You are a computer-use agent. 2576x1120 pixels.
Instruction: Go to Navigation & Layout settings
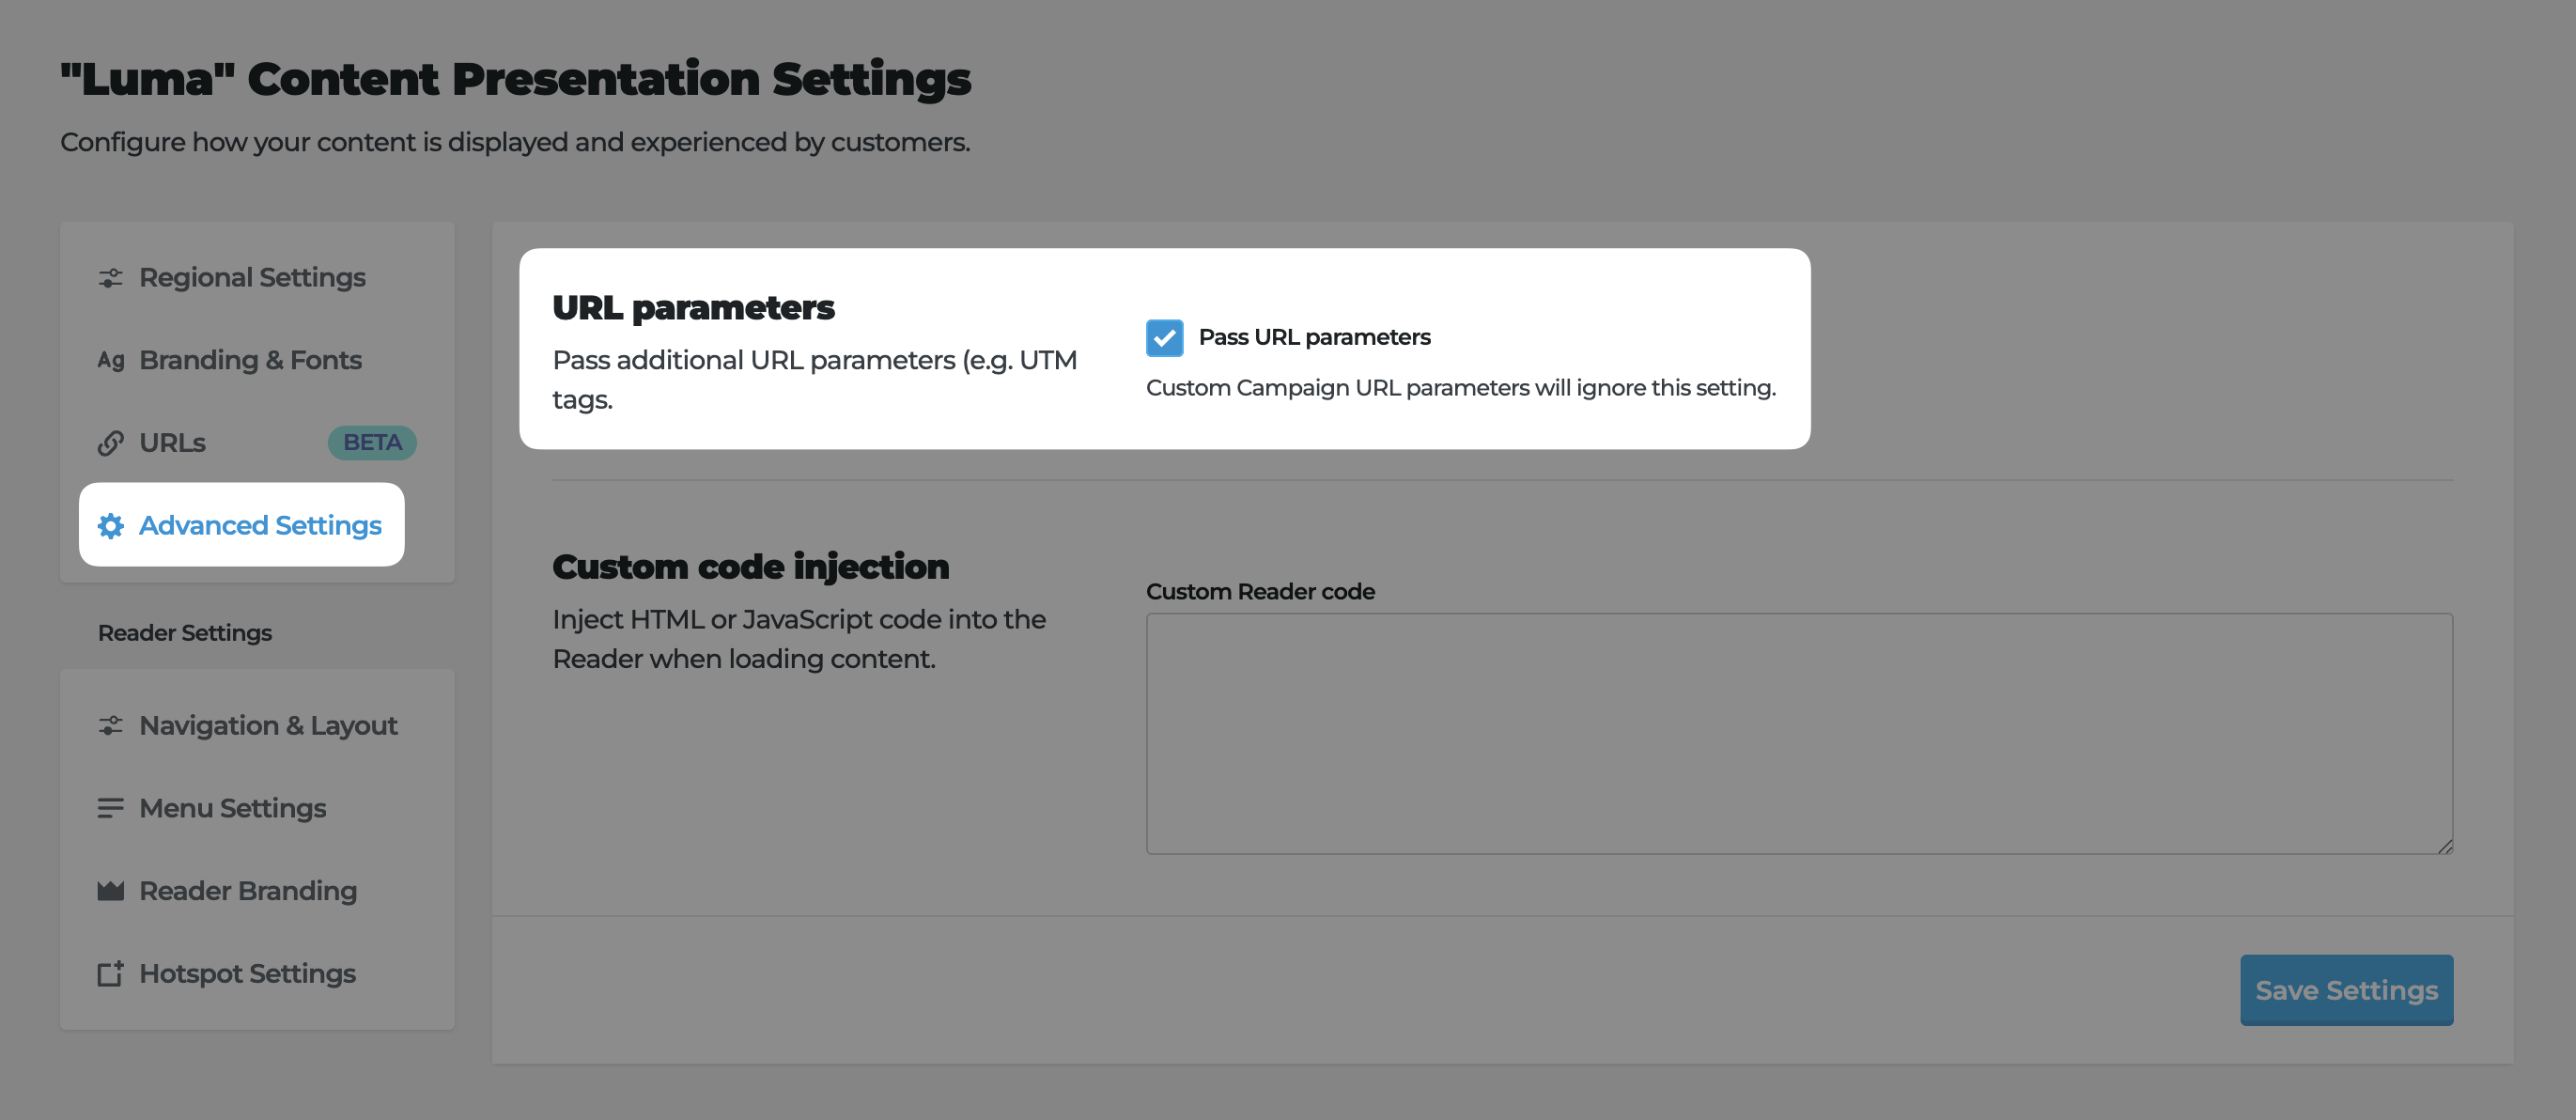pos(268,726)
